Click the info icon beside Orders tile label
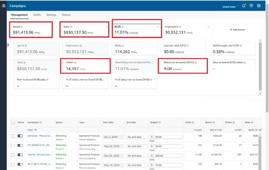Viewport: 269px width, 170px height. (x=75, y=62)
